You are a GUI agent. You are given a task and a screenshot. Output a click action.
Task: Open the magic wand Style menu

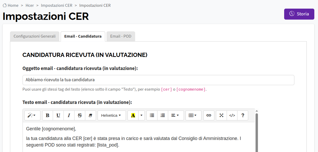pyautogui.click(x=32, y=115)
